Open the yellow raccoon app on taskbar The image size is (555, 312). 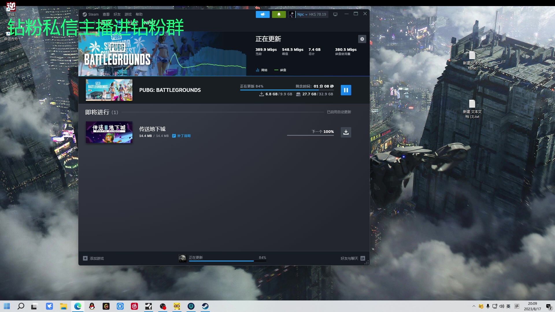(x=177, y=306)
